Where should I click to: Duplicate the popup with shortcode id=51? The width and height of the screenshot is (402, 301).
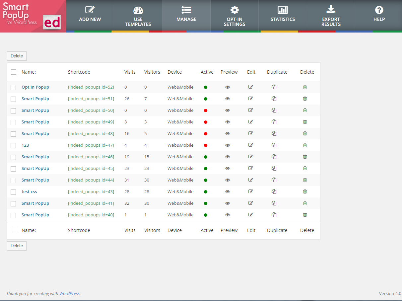tap(274, 99)
